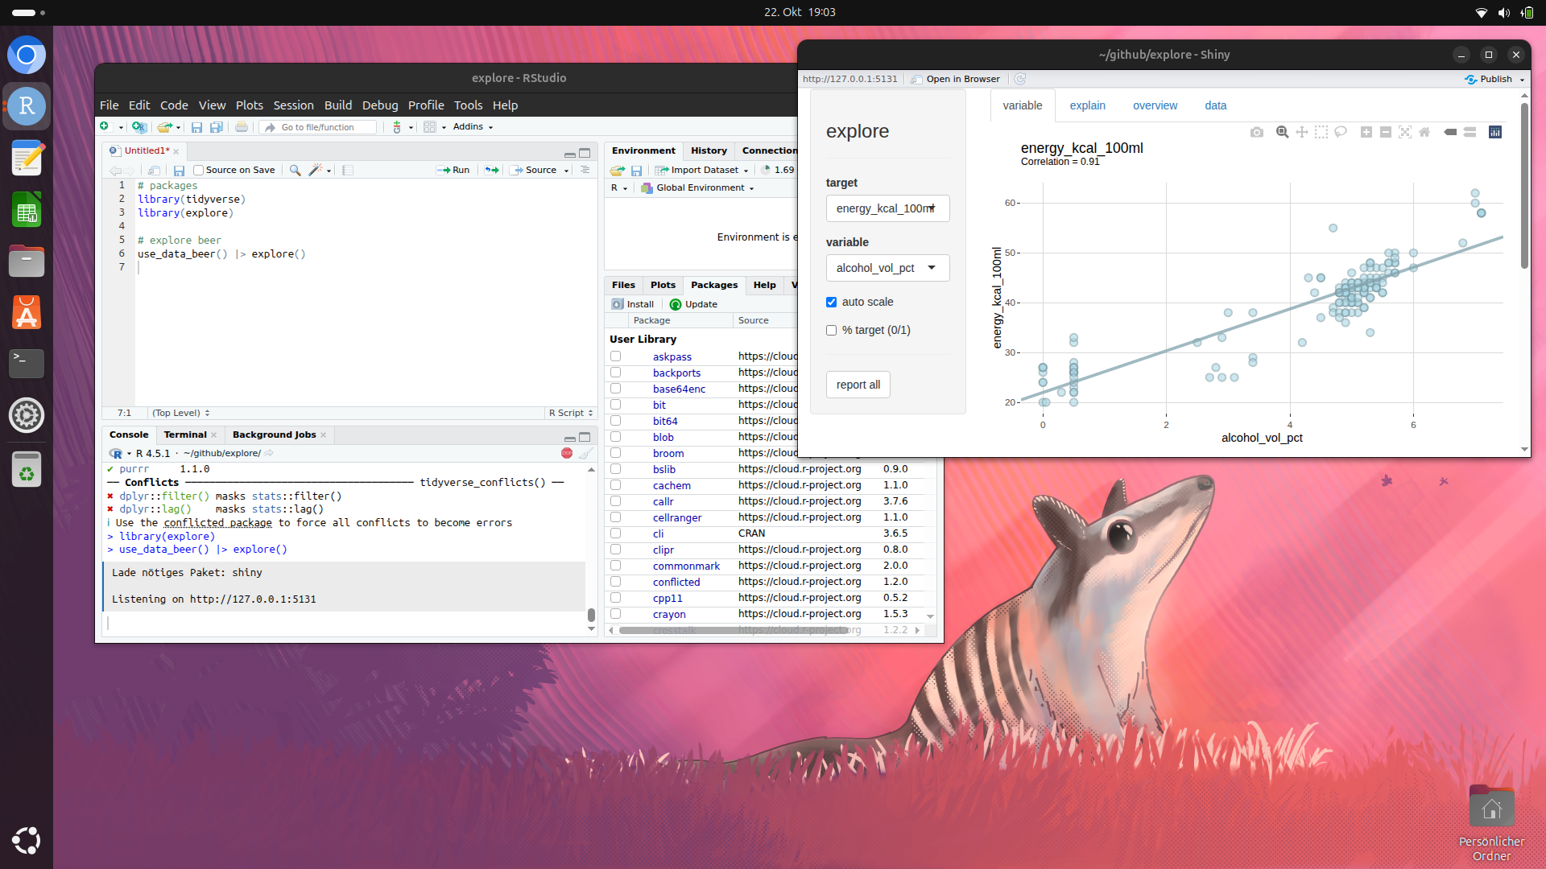This screenshot has height=869, width=1546.
Task: Click the packages list horizontal scrollbar
Action: coord(733,630)
